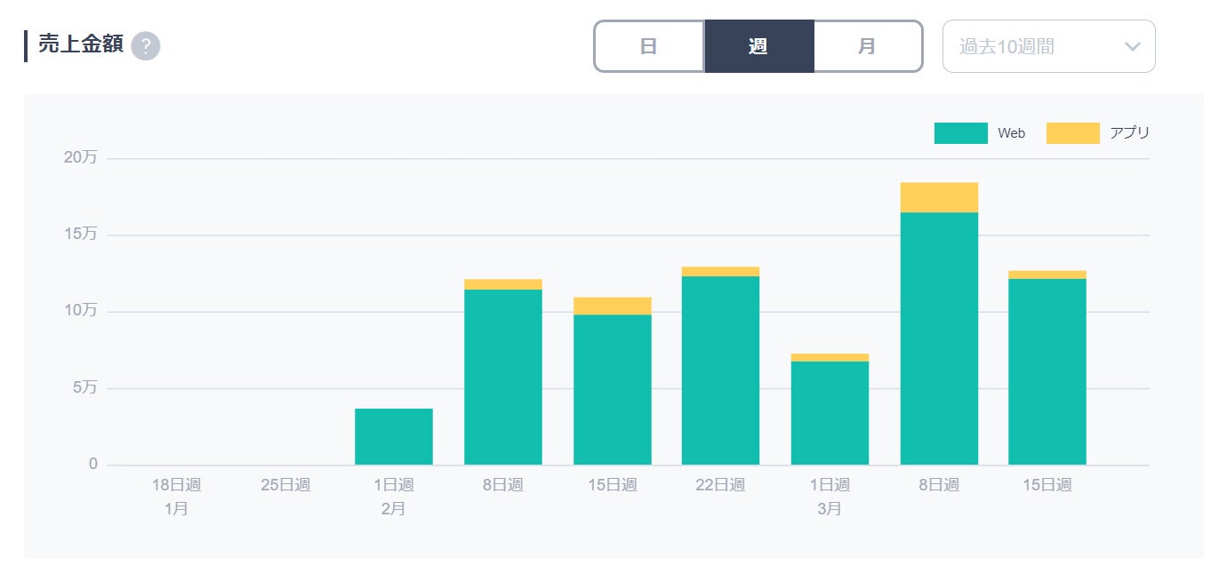Image resolution: width=1227 pixels, height=581 pixels.
Task: Click the Feb 22日週 Web bar segment
Action: click(x=720, y=370)
